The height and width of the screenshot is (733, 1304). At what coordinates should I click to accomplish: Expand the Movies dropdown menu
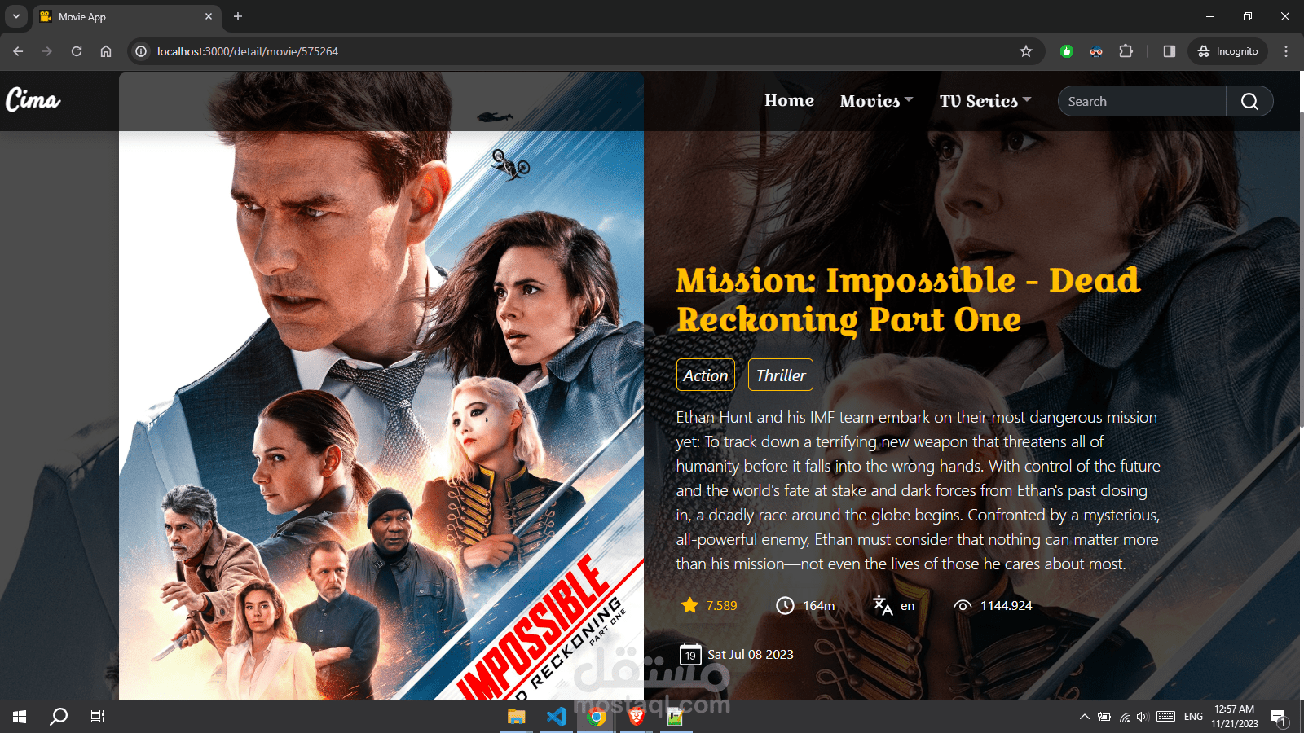[876, 101]
